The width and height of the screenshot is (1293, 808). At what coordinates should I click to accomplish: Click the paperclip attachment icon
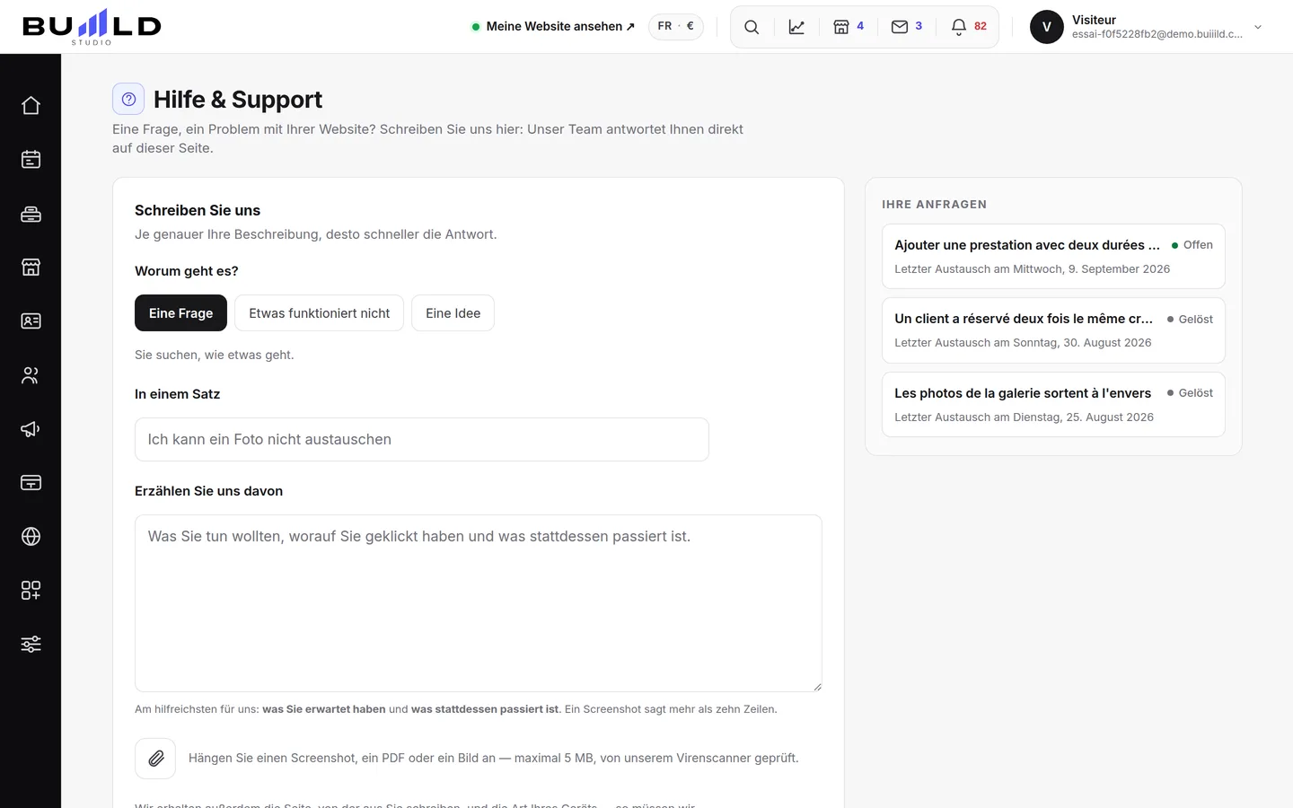[155, 759]
